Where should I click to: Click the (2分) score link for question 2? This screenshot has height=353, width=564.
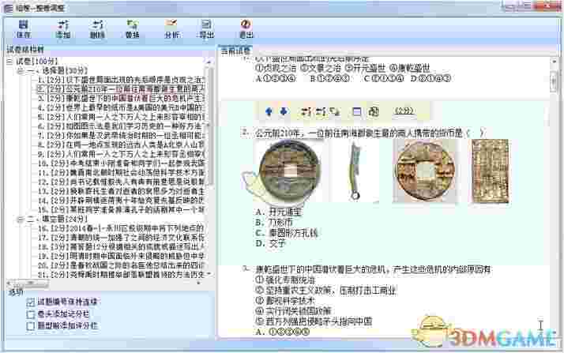click(x=404, y=111)
